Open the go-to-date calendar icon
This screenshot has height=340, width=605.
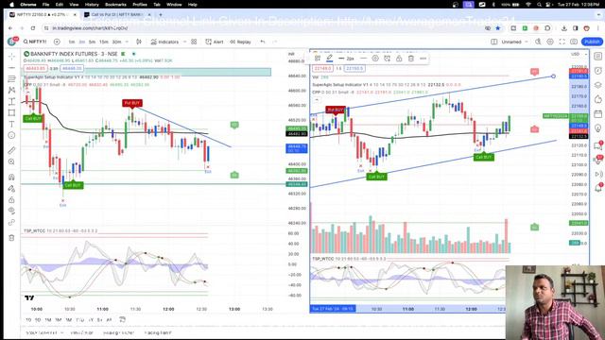click(122, 319)
